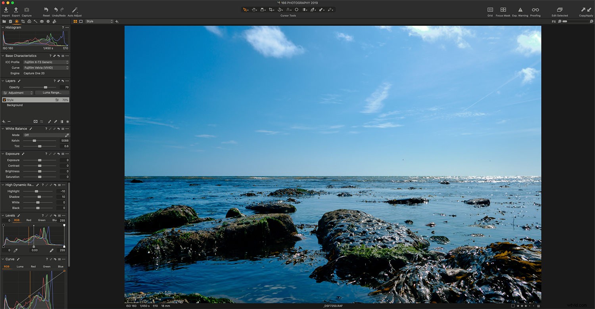The image size is (595, 309).
Task: Select the Pan hand cursor tool
Action: point(254,9)
